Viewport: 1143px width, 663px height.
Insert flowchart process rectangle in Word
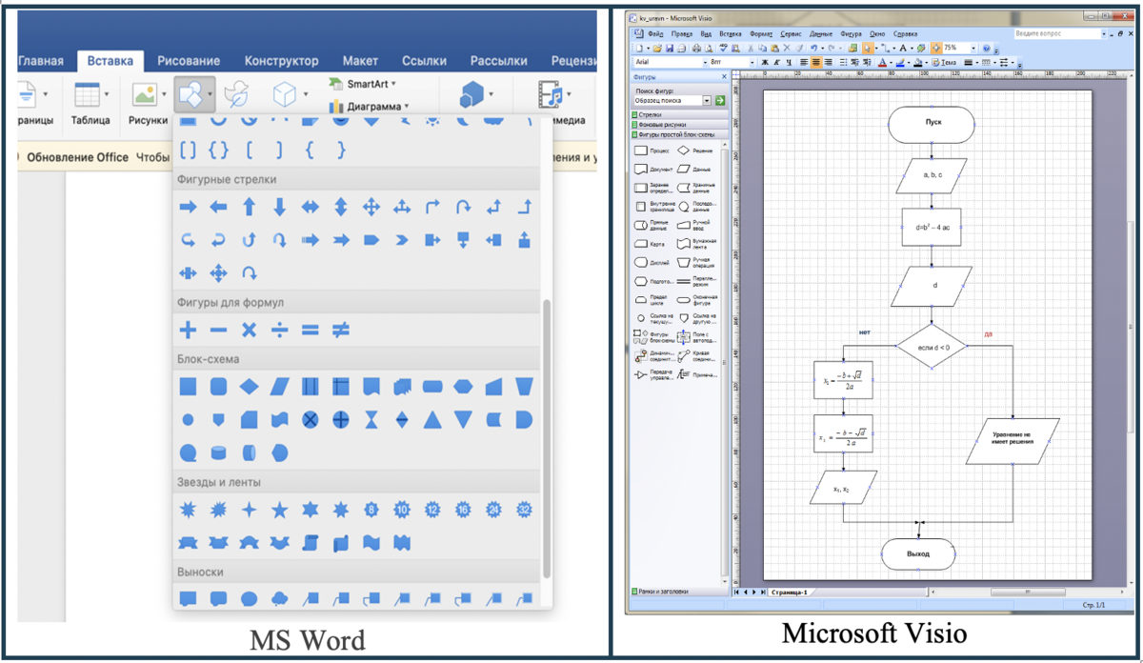pyautogui.click(x=189, y=386)
